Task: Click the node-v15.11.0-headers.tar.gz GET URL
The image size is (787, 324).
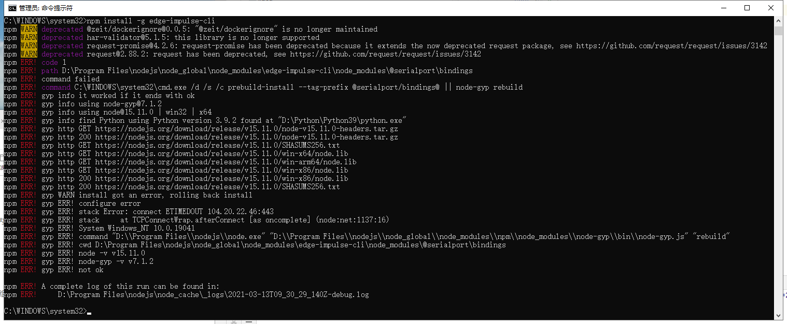Action: point(246,129)
